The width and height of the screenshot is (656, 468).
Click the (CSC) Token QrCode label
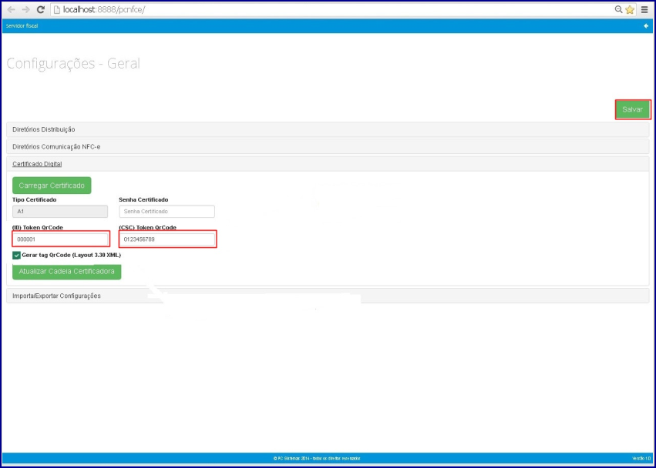pyautogui.click(x=148, y=228)
